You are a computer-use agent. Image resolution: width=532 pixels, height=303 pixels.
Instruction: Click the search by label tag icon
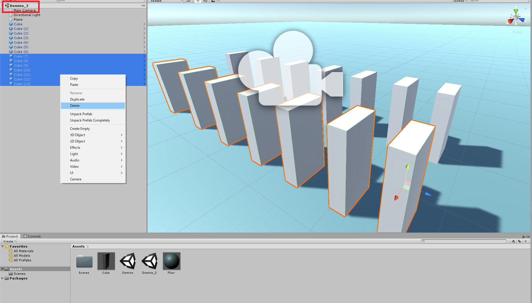point(519,241)
